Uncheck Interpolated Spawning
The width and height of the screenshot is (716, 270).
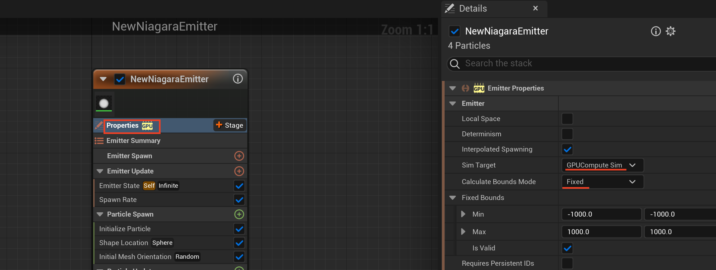coord(567,149)
